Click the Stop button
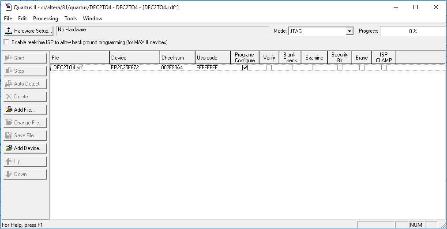 [25, 71]
